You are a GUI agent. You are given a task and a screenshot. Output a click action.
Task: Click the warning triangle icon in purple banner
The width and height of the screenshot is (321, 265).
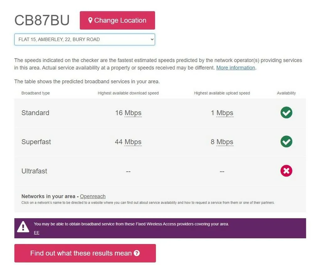[x=23, y=227]
